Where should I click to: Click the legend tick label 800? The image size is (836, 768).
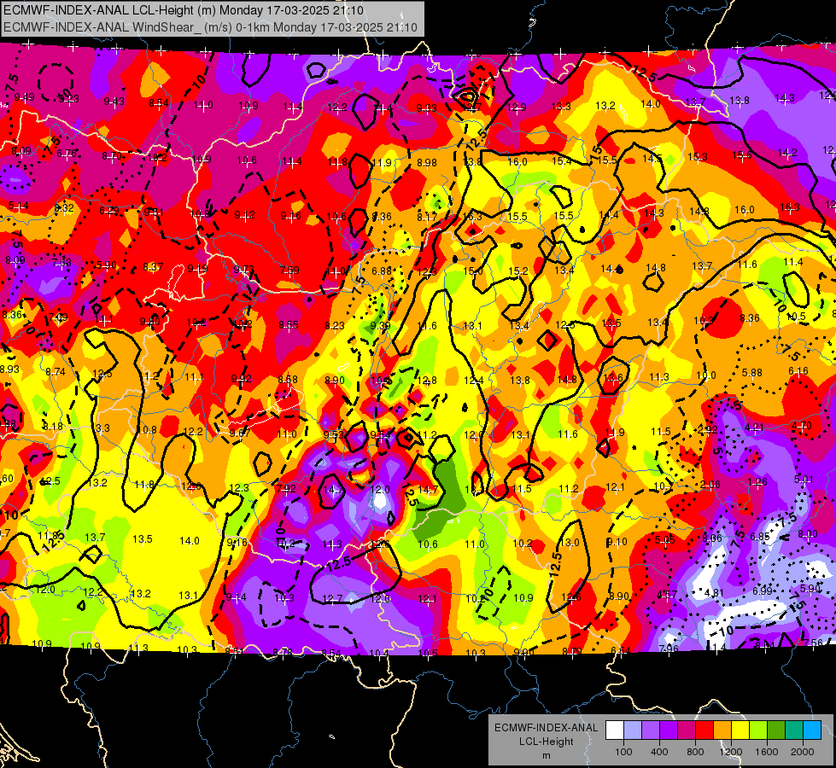(695, 752)
